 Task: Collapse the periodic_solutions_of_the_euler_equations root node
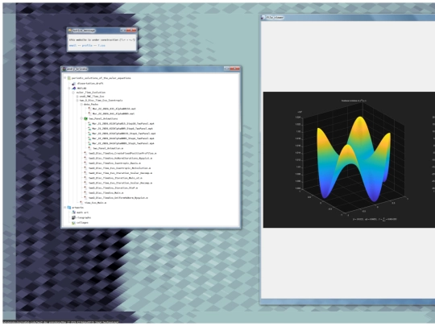pyautogui.click(x=65, y=78)
